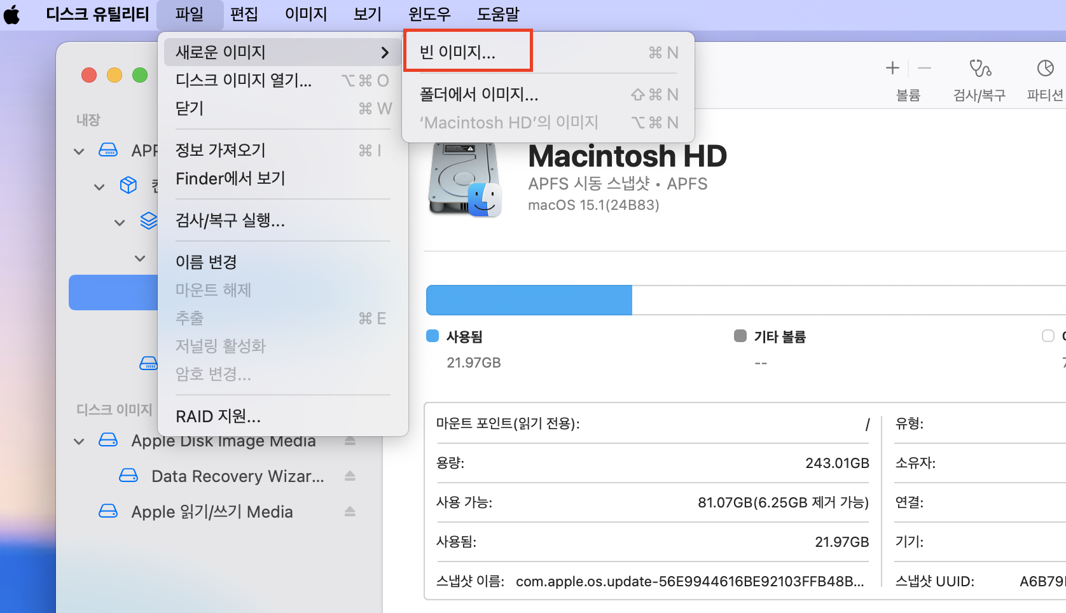Image resolution: width=1066 pixels, height=613 pixels.
Task: Add a volume with the plus icon
Action: click(892, 68)
